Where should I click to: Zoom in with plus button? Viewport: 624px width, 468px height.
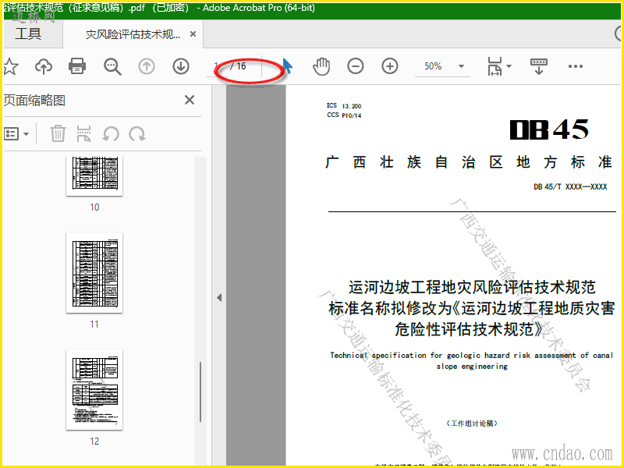pyautogui.click(x=389, y=66)
